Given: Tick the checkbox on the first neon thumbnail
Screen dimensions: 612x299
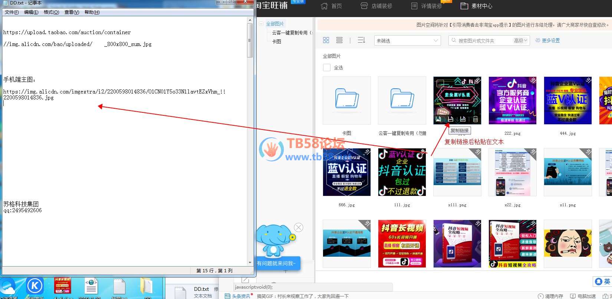Looking at the screenshot, I should [x=440, y=83].
